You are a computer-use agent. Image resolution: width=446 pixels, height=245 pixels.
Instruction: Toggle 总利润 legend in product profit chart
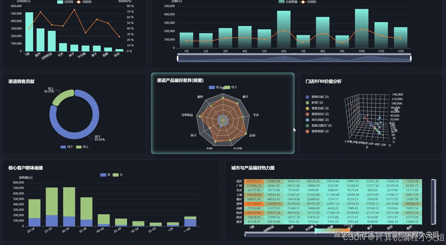[x=65, y=2]
